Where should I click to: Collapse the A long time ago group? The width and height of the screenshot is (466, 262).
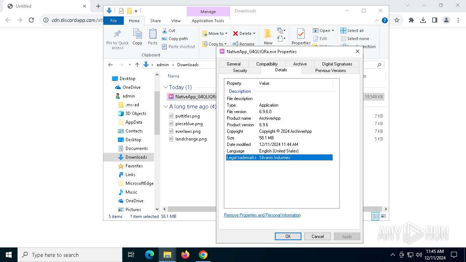(x=166, y=107)
